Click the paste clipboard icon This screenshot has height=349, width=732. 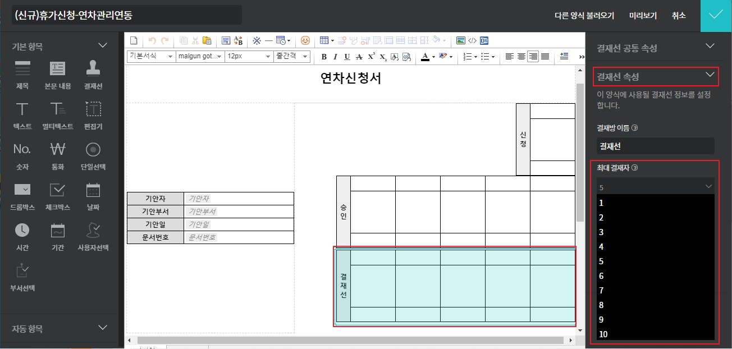point(207,40)
